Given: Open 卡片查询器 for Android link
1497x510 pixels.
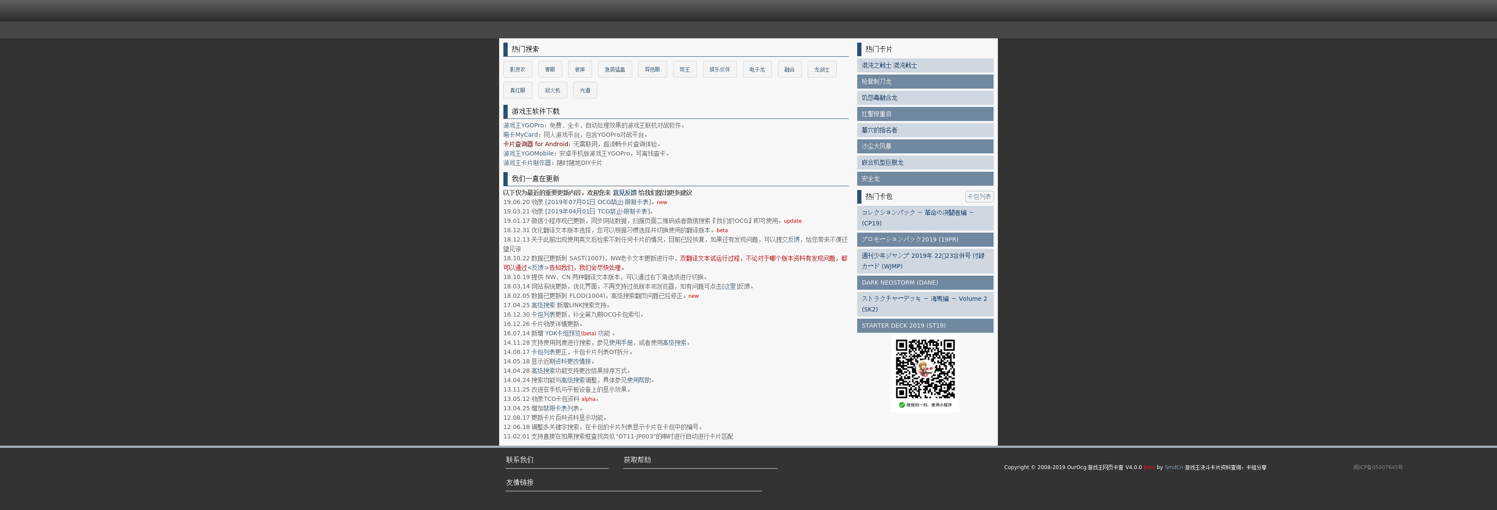Looking at the screenshot, I should point(536,144).
